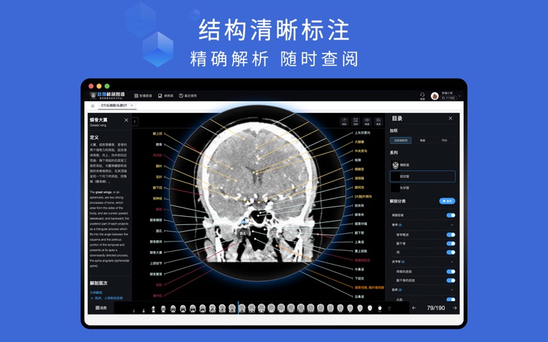Click the 大脑镰 annotation label
Screen dimensions: 548x342
pos(359,142)
